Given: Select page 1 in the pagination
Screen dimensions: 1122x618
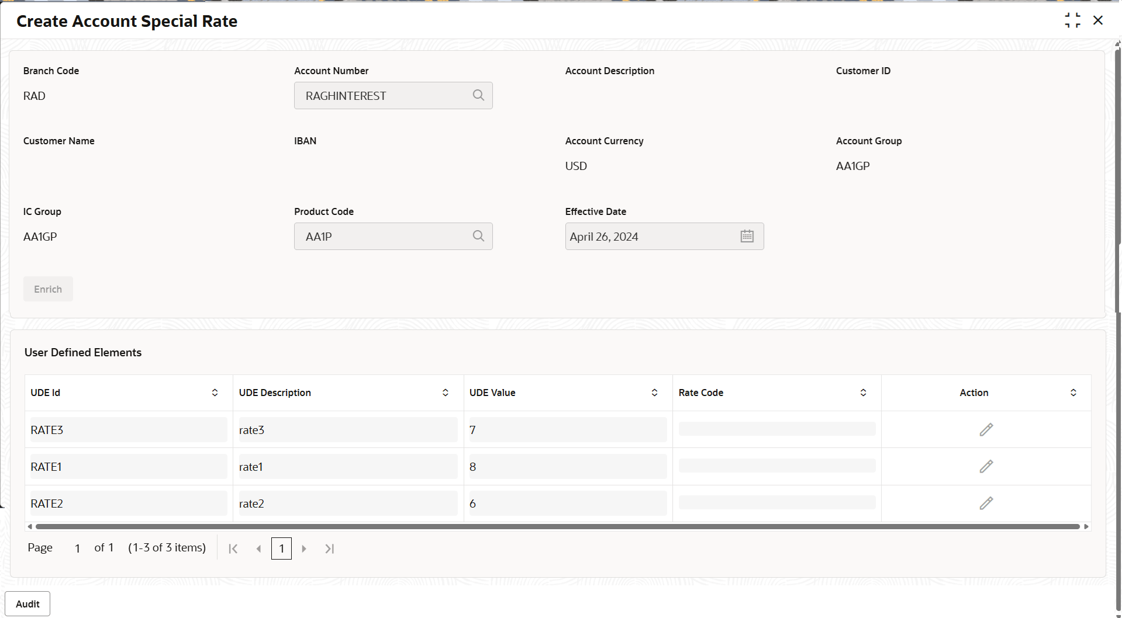Looking at the screenshot, I should (281, 548).
